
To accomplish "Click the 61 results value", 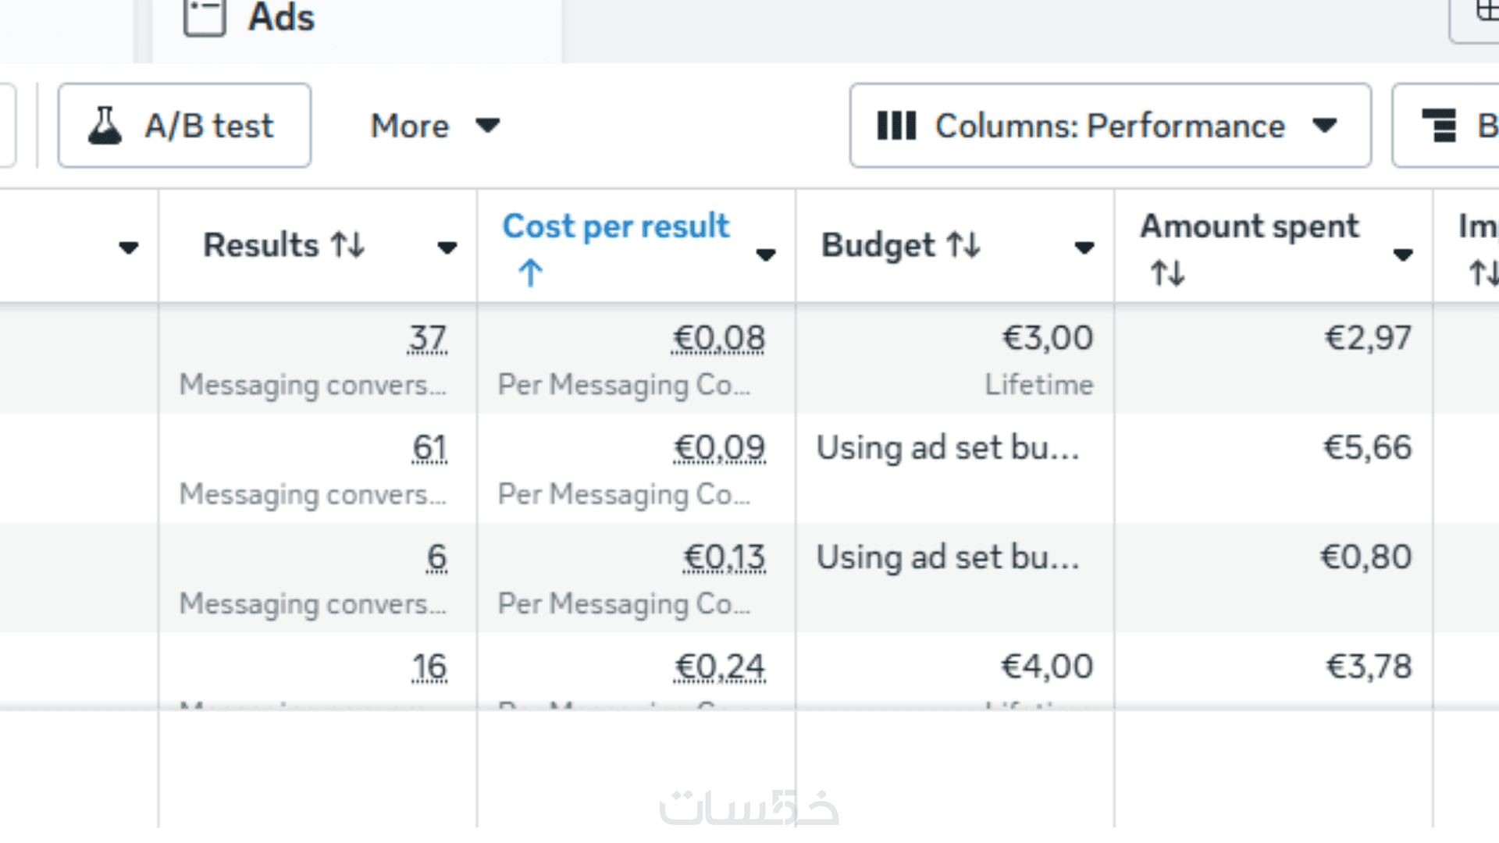I will click(429, 447).
